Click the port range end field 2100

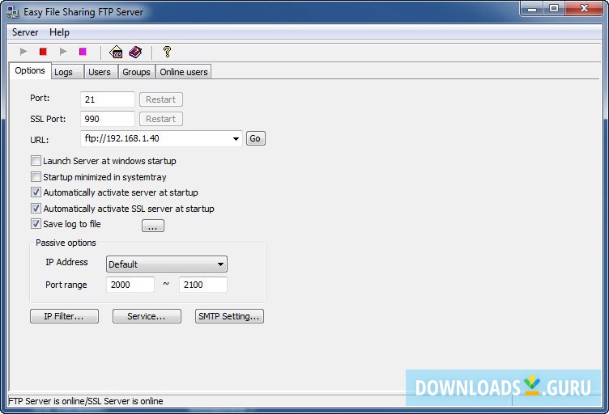pos(203,285)
